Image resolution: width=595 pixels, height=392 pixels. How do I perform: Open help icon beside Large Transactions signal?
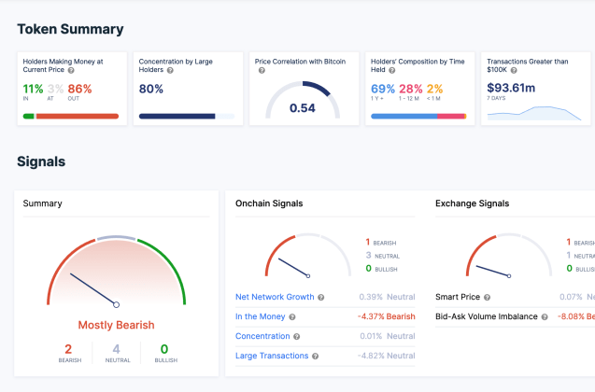pos(315,356)
